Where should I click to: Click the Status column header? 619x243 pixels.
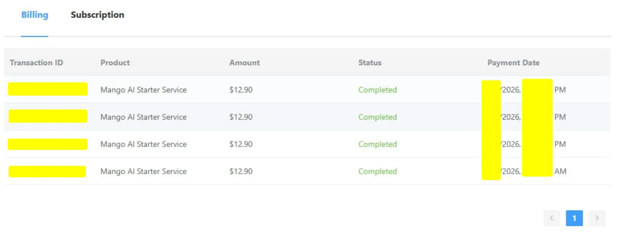pyautogui.click(x=370, y=63)
